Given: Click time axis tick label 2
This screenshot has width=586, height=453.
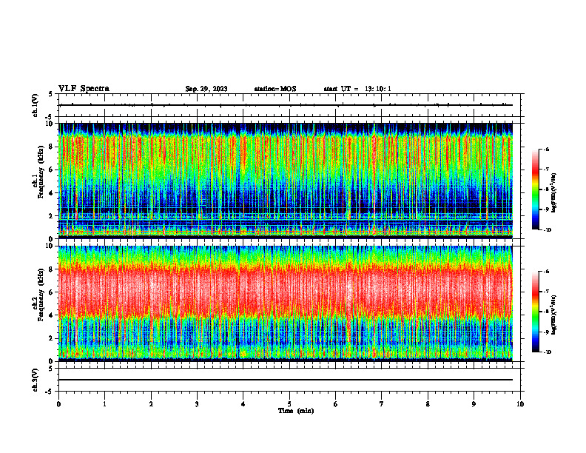Looking at the screenshot, I should pyautogui.click(x=151, y=404).
